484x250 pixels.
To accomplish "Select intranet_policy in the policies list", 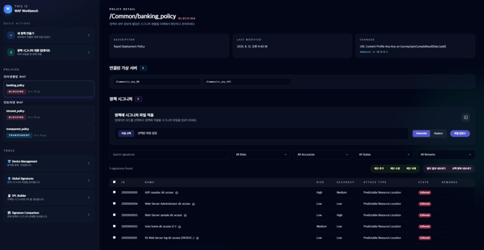I will point(49,114).
